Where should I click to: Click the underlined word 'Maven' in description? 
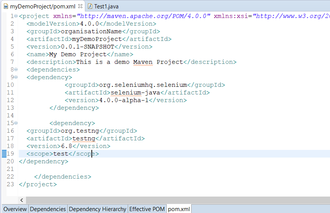click(143, 62)
